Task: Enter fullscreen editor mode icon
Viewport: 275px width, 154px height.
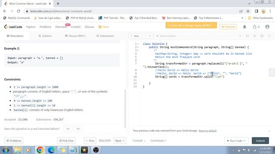Action: tap(269, 36)
